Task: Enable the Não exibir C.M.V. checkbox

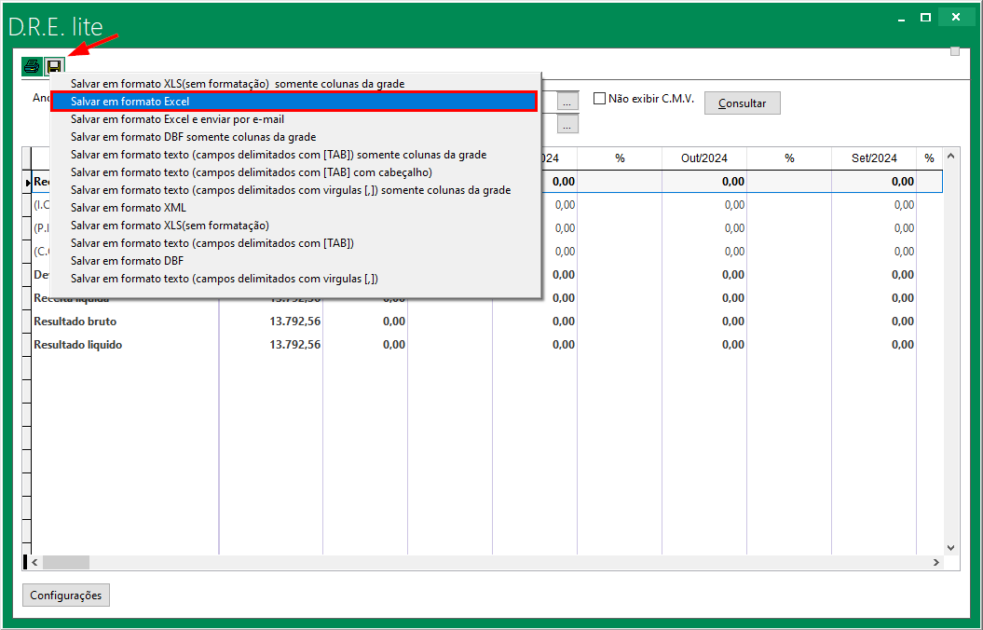Action: pyautogui.click(x=600, y=99)
